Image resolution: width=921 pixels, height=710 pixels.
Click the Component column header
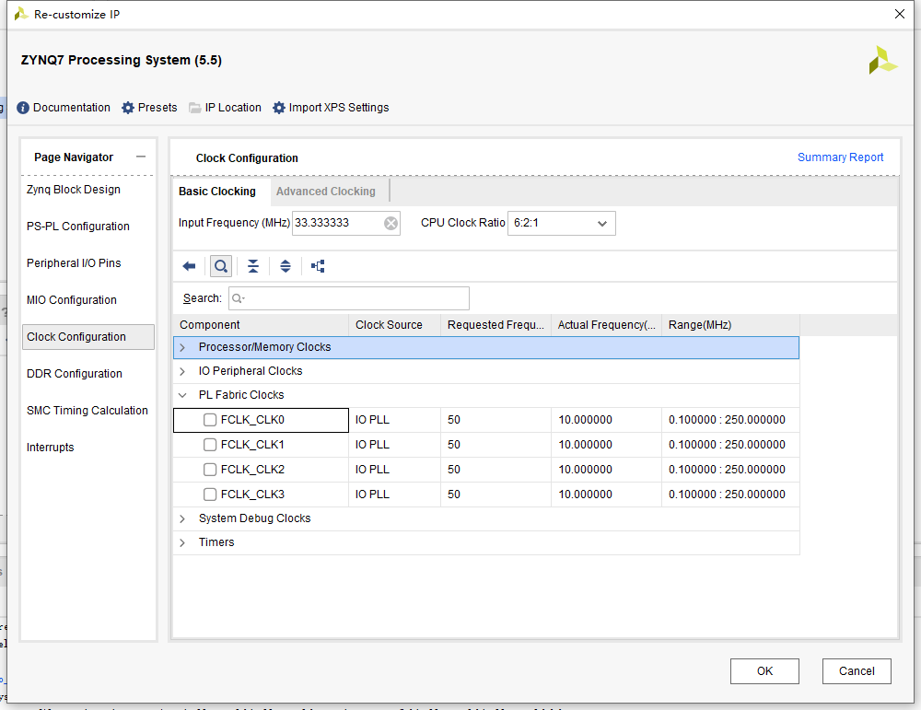pyautogui.click(x=261, y=325)
